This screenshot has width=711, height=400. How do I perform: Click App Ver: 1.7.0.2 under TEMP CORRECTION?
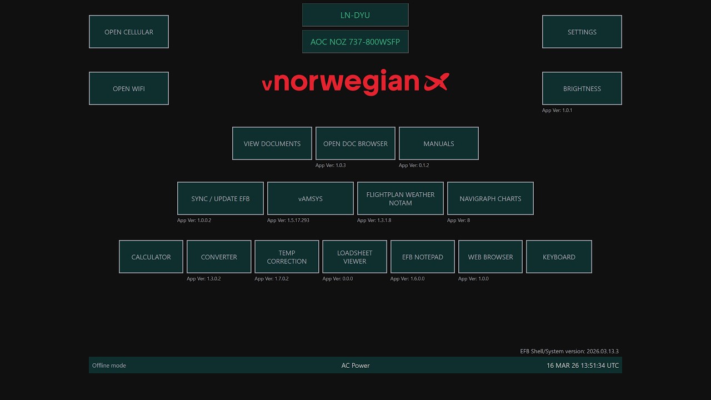[x=272, y=278]
